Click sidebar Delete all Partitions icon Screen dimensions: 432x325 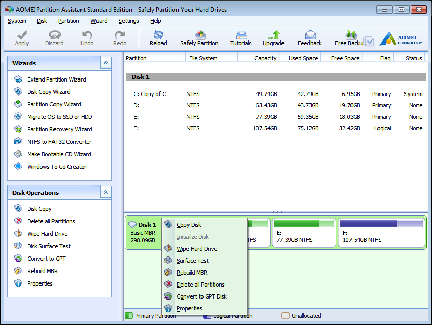tap(18, 221)
